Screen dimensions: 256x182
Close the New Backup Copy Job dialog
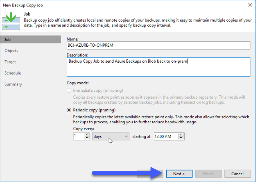point(250,5)
